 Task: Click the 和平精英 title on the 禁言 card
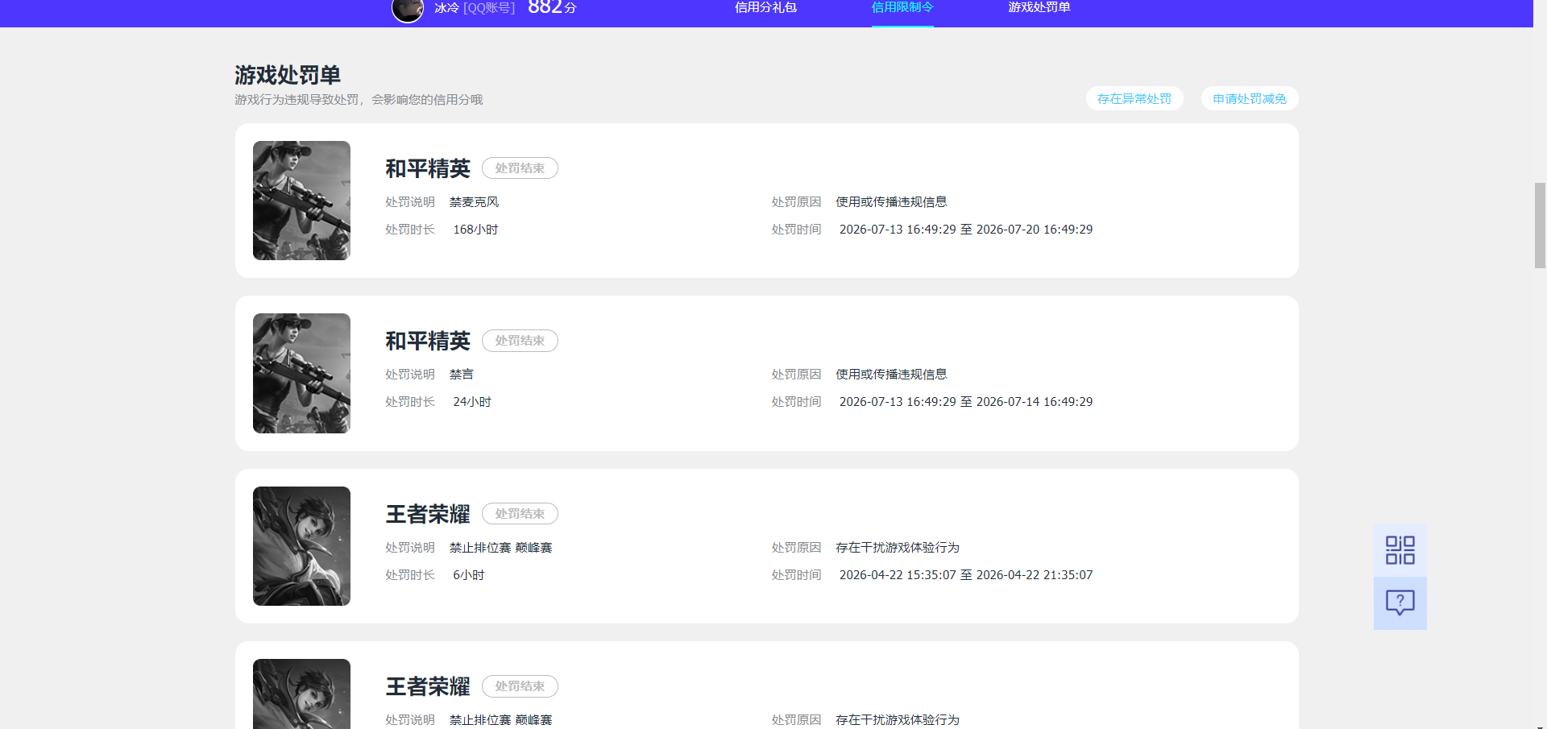pyautogui.click(x=428, y=341)
